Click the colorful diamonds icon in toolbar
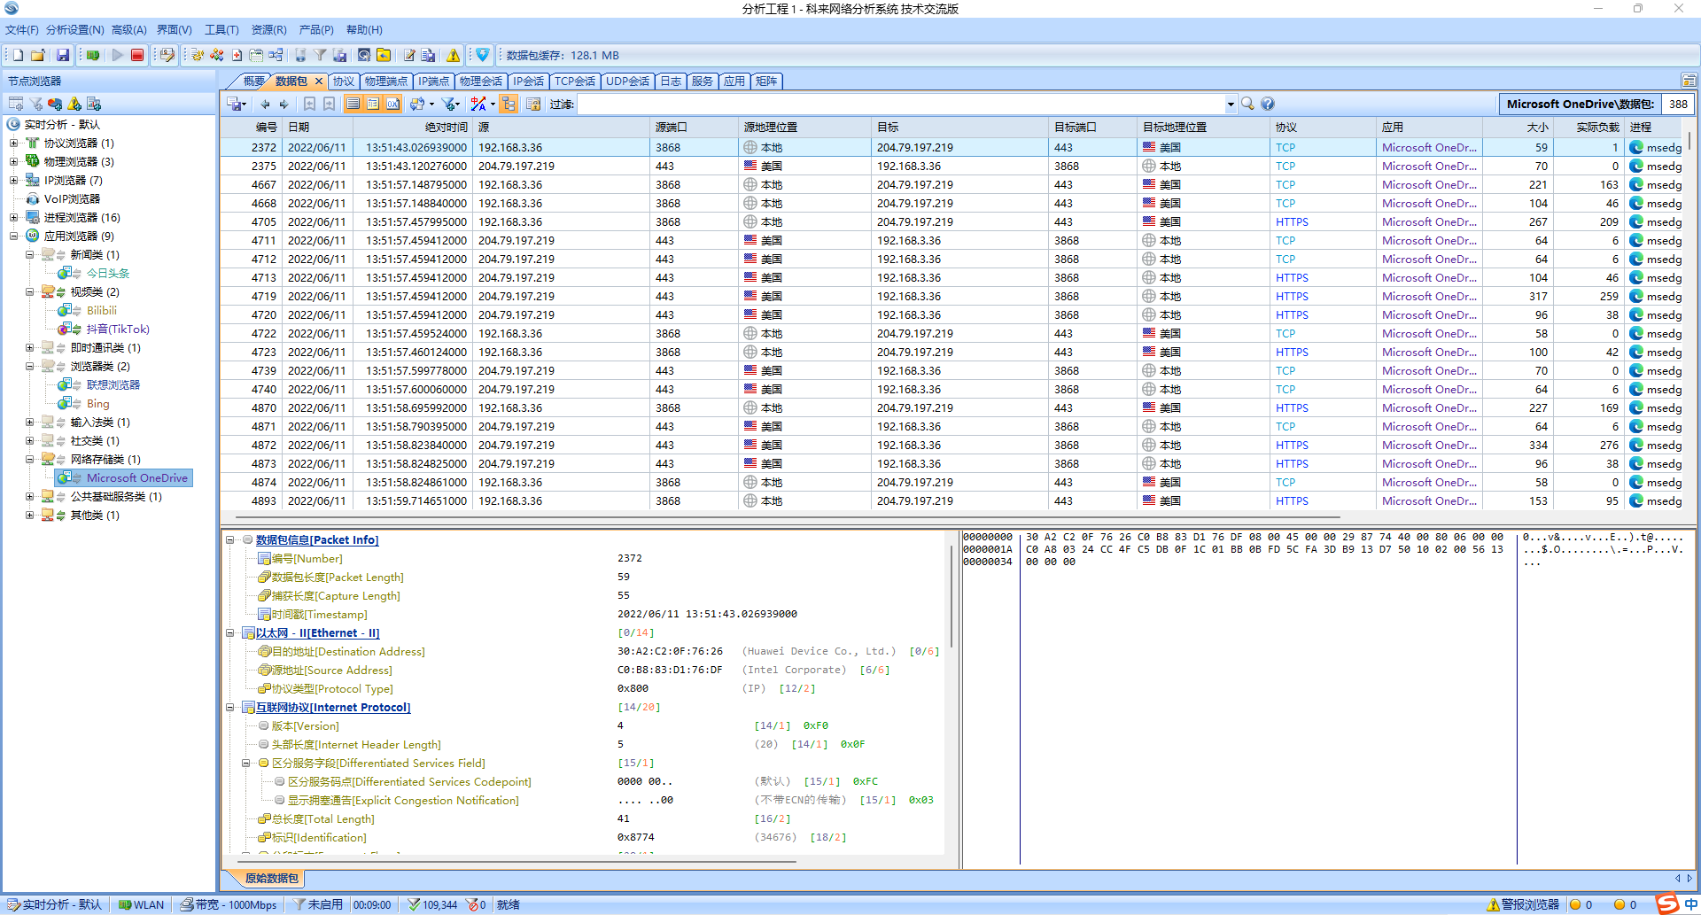The height and width of the screenshot is (915, 1701). 216,55
